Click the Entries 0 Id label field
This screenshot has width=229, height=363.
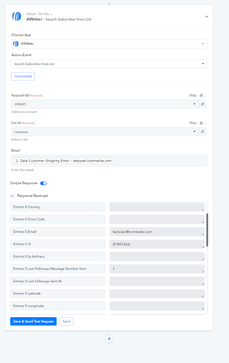tap(58, 244)
